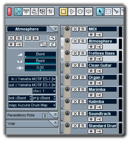The image size is (132, 143).
Task: Open the Show Overview toolbar button
Action: click(34, 11)
